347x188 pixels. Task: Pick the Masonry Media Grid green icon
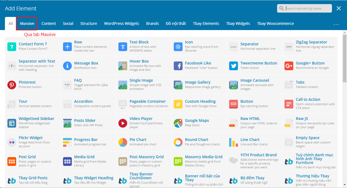[178, 161]
